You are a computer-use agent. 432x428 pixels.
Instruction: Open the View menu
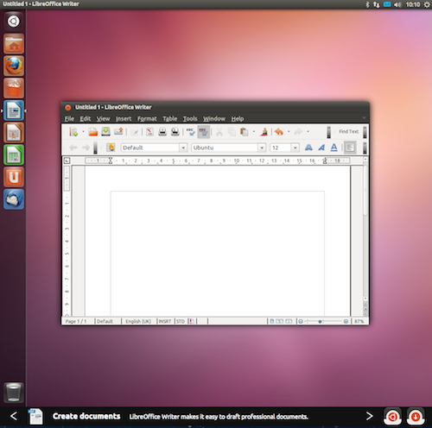pos(103,118)
